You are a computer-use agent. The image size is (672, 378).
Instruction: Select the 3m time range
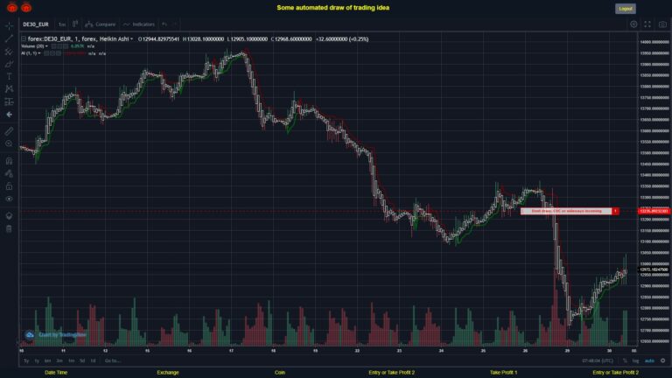tap(59, 360)
